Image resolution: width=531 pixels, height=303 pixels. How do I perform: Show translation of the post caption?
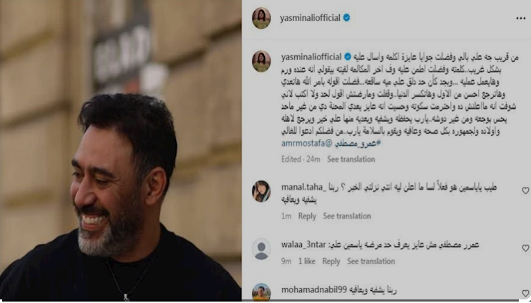click(351, 159)
